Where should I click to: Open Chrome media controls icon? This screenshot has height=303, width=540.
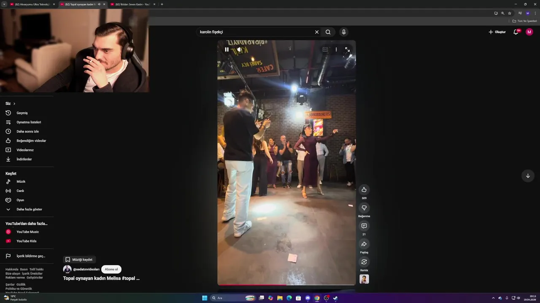click(520, 13)
